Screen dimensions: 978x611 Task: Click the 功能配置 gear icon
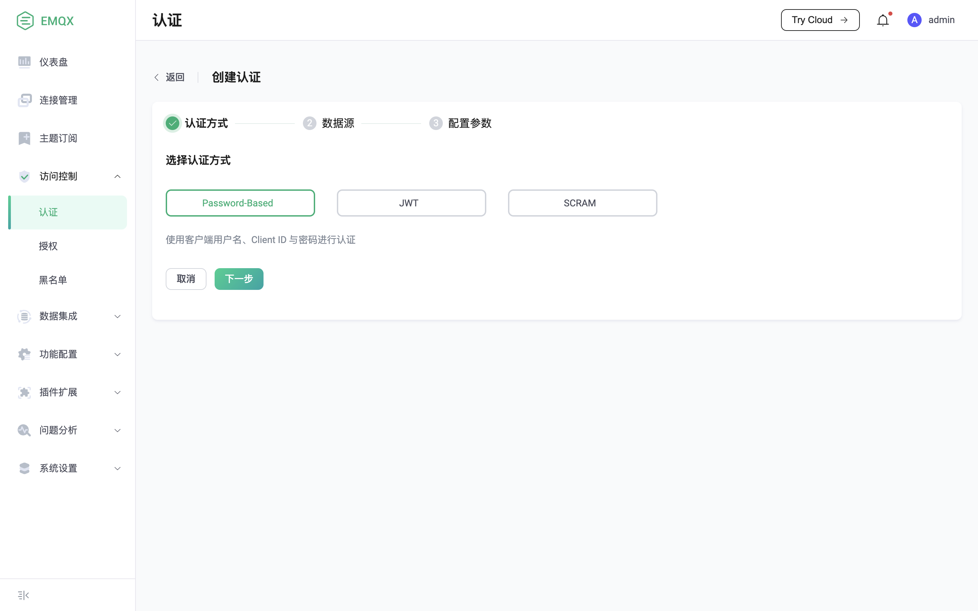[24, 354]
